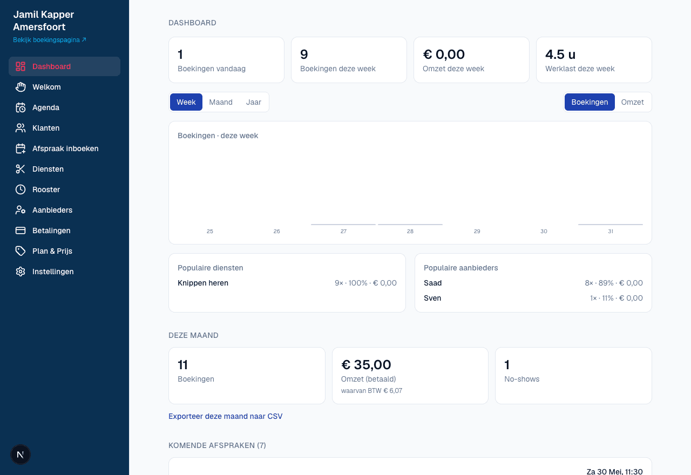Click the chart axis label 29
The width and height of the screenshot is (691, 475).
[477, 231]
